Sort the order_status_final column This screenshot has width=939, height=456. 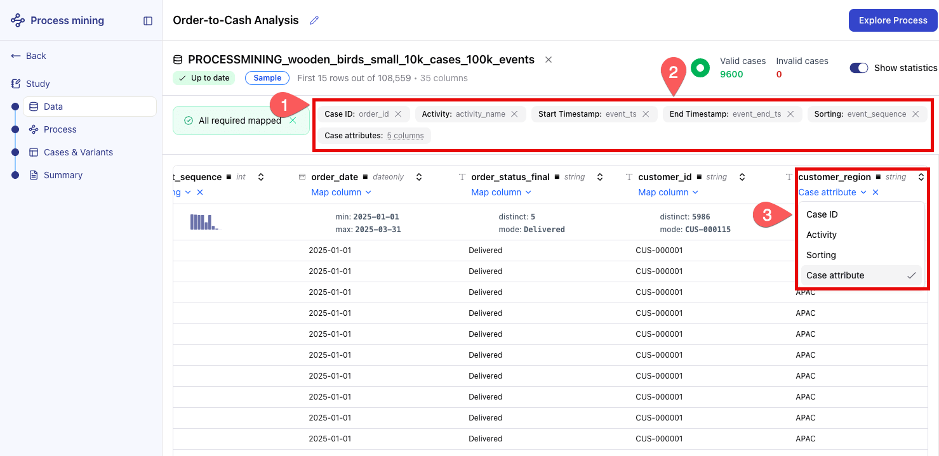pyautogui.click(x=599, y=177)
